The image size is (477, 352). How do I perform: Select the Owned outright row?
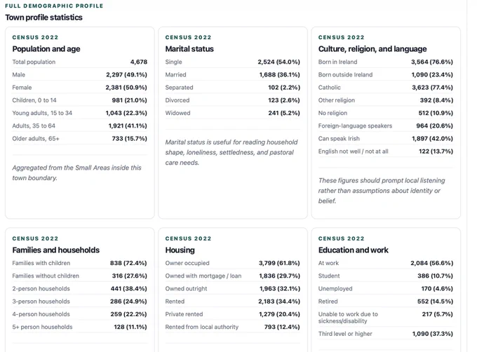[232, 288]
